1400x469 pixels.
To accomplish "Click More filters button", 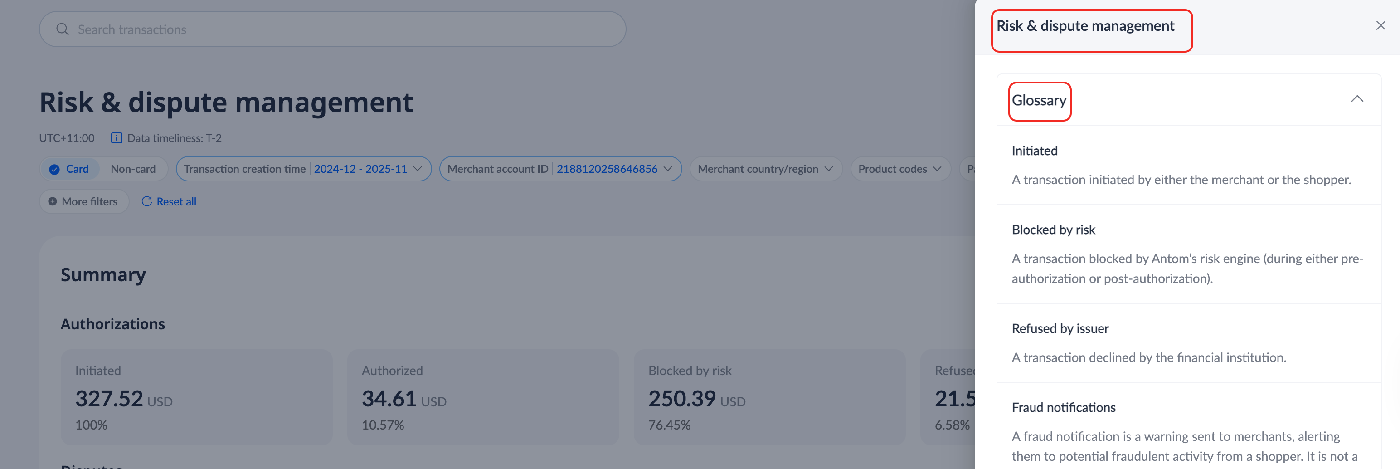I will pyautogui.click(x=84, y=202).
